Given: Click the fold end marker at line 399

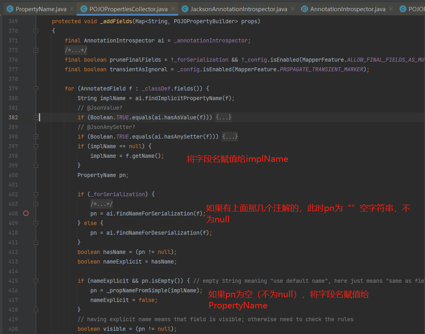Looking at the screenshot, I should click(36, 165).
